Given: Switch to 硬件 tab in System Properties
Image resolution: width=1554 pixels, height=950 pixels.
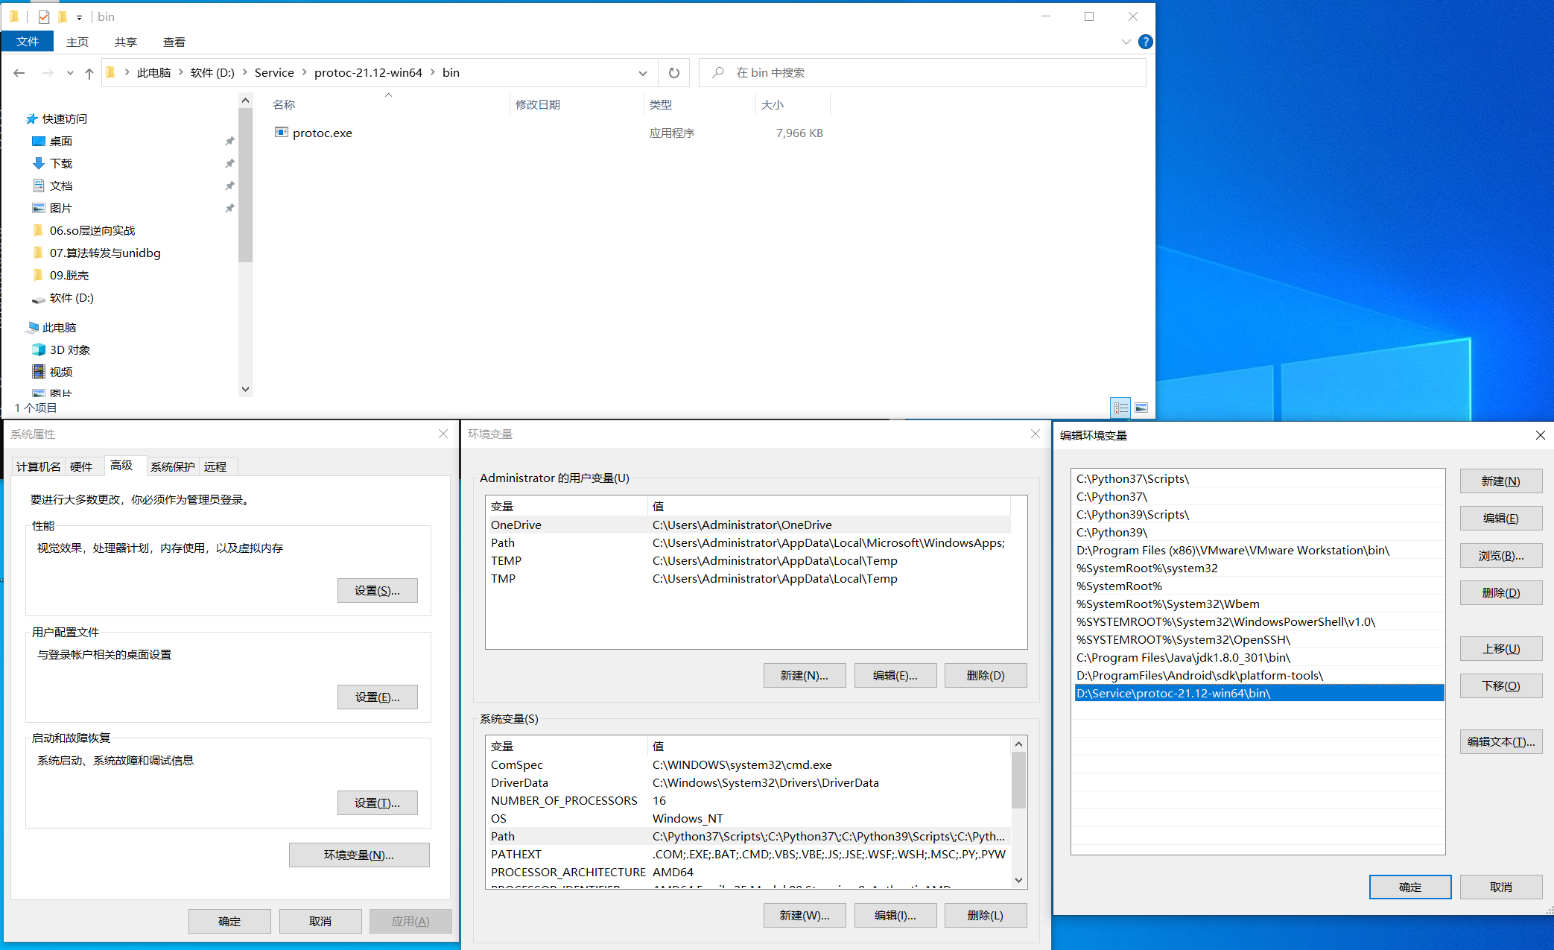Looking at the screenshot, I should (81, 466).
